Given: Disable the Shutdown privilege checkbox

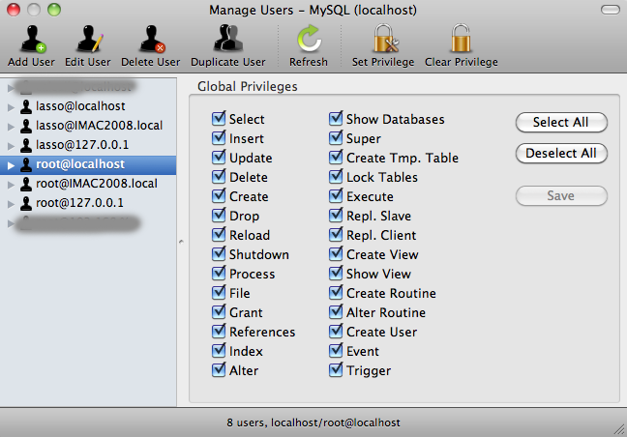Looking at the screenshot, I should pyautogui.click(x=219, y=254).
